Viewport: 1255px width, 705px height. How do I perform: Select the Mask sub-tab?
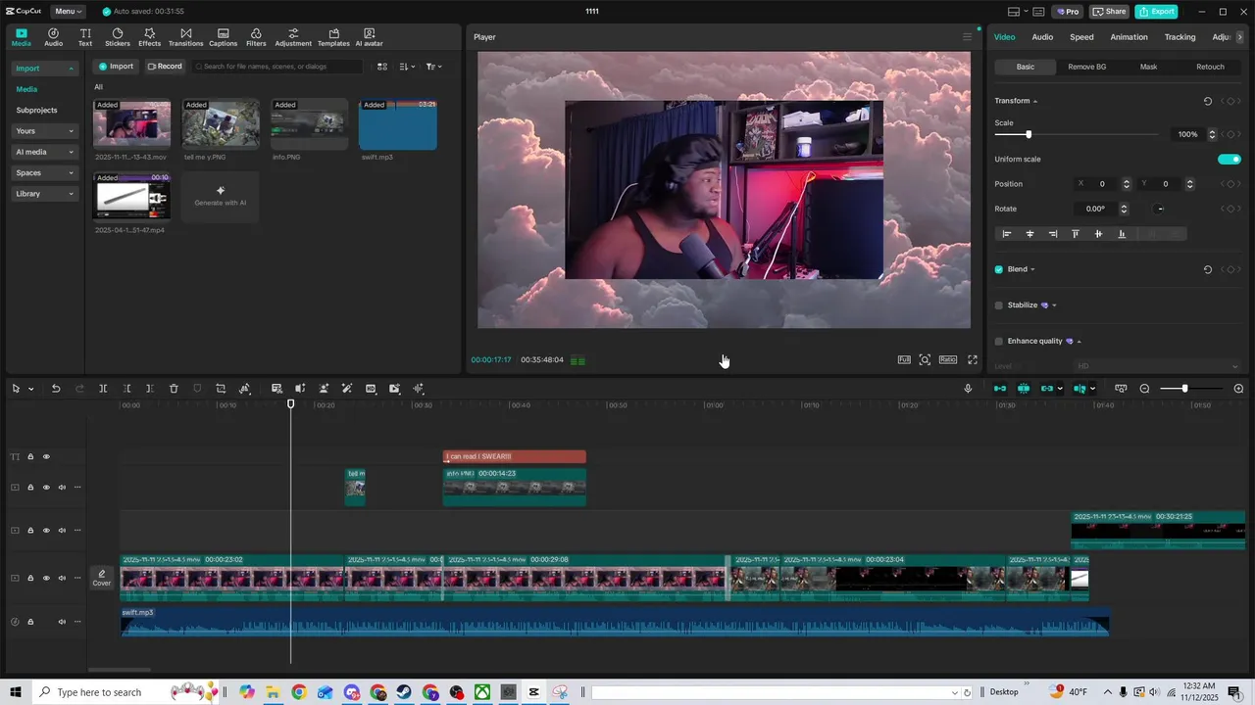tap(1148, 67)
